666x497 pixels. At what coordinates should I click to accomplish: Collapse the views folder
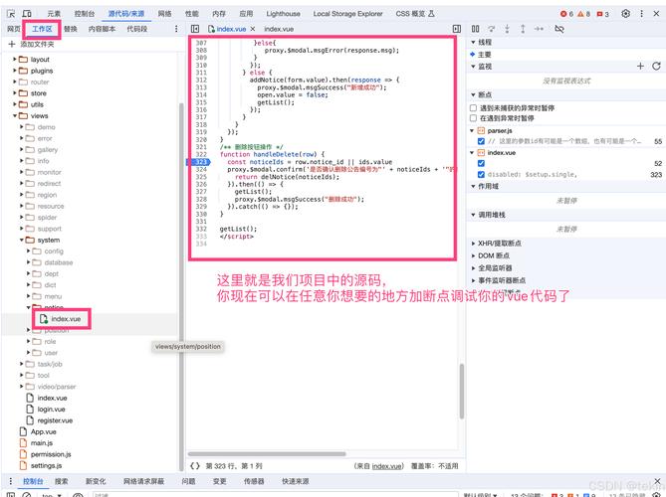(15, 115)
